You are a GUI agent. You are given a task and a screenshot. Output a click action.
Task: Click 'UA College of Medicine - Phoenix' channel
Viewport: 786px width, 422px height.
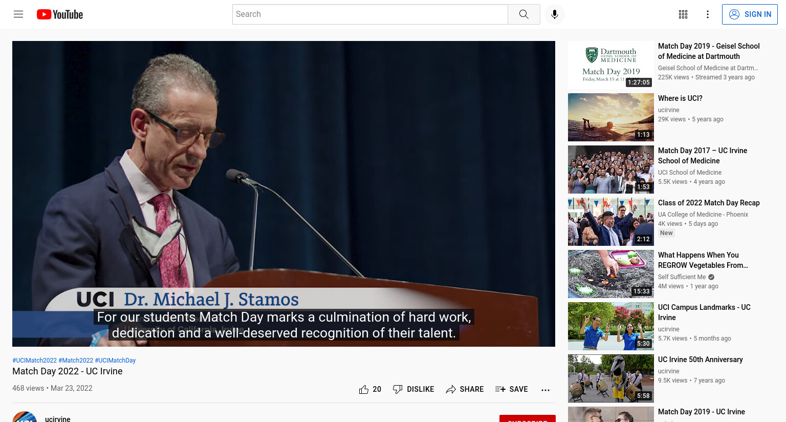click(703, 215)
